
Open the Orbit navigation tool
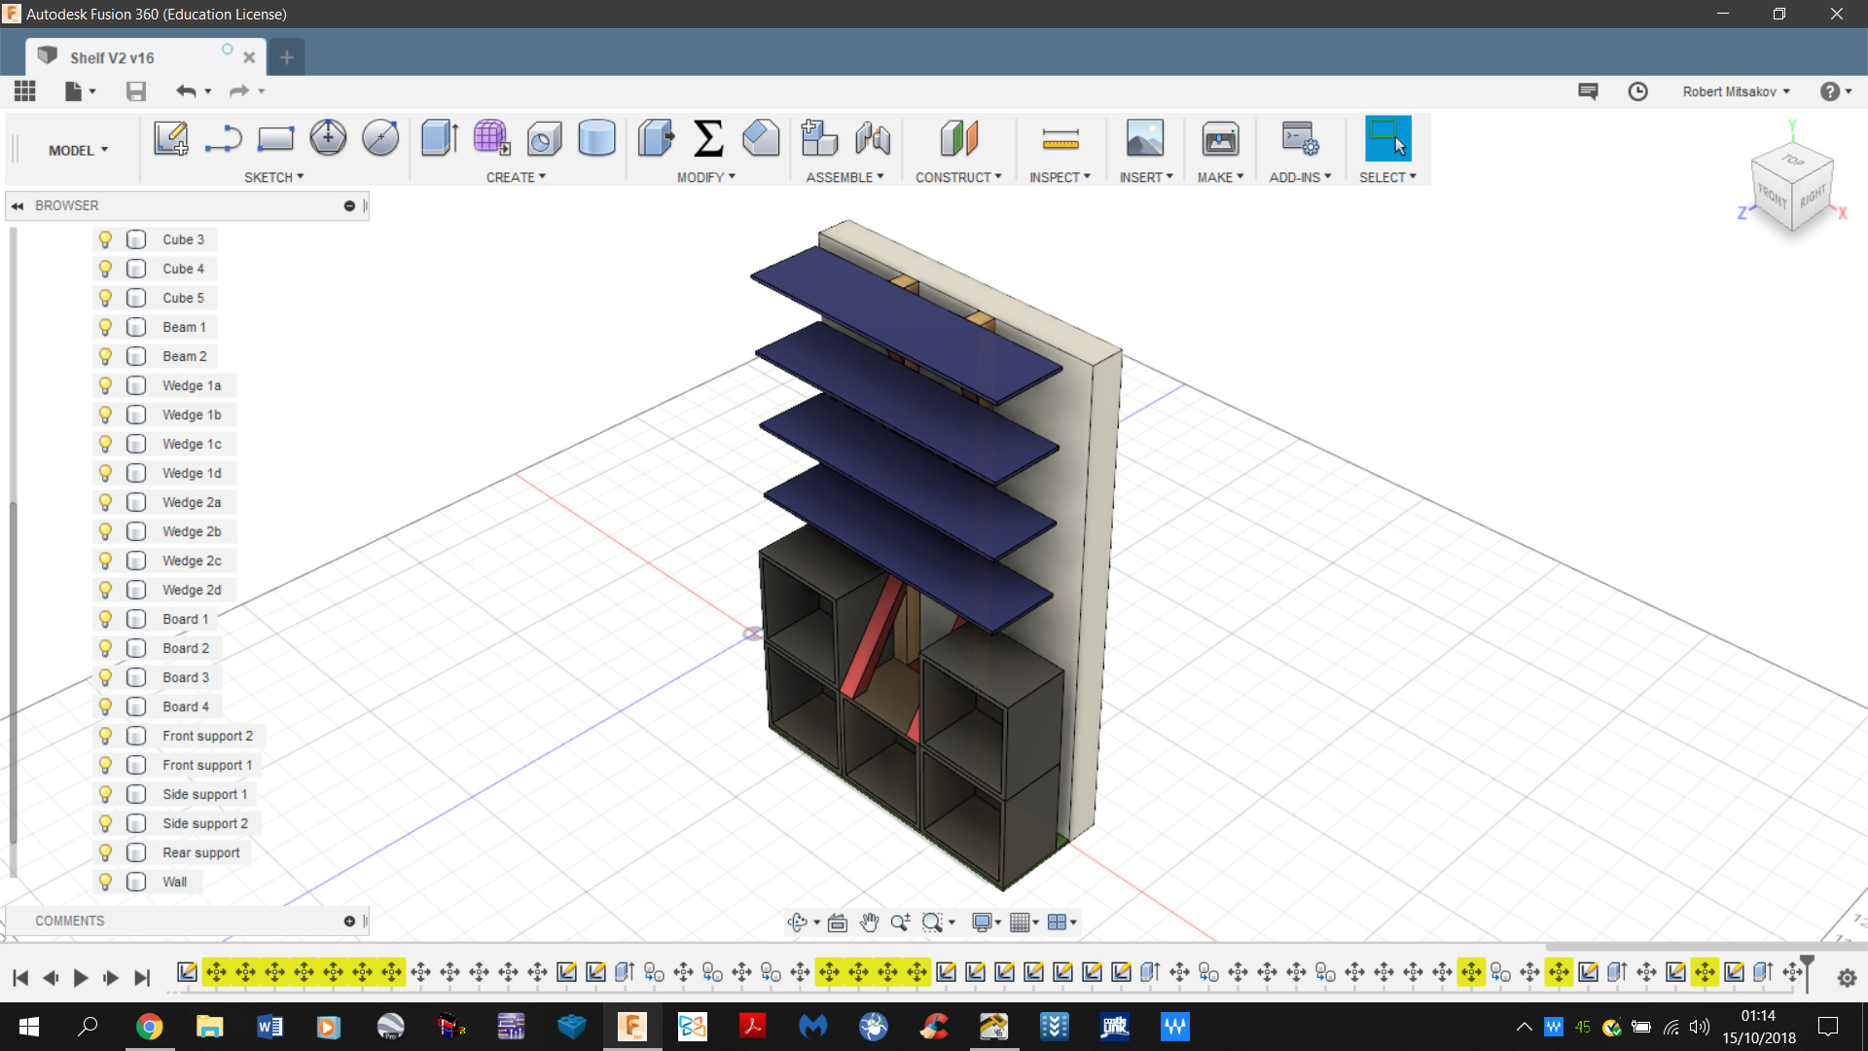click(x=798, y=922)
